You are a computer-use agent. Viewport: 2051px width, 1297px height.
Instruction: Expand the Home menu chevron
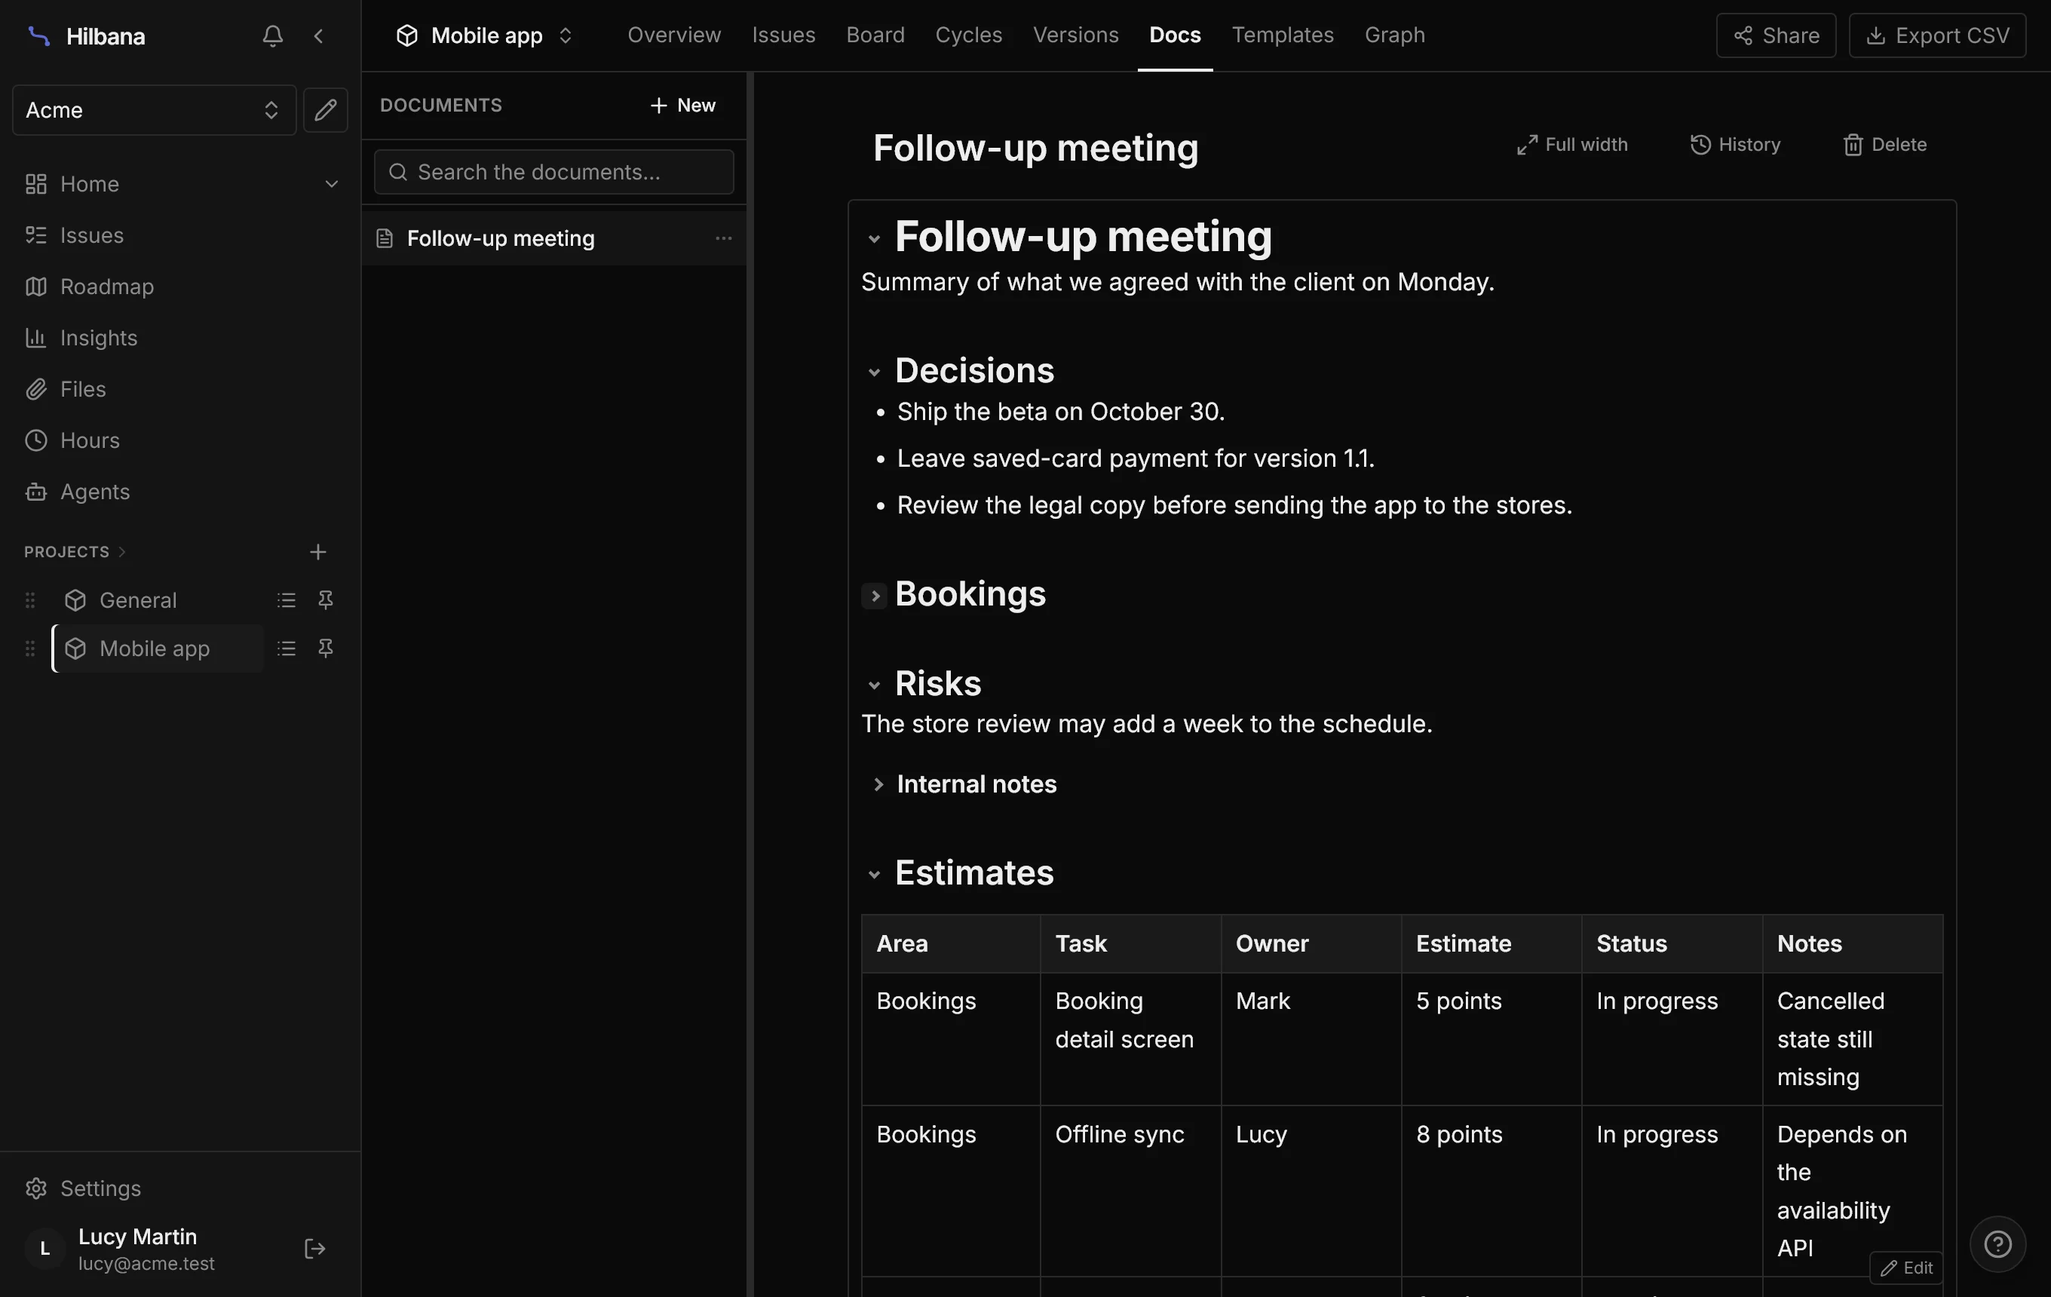pos(331,184)
